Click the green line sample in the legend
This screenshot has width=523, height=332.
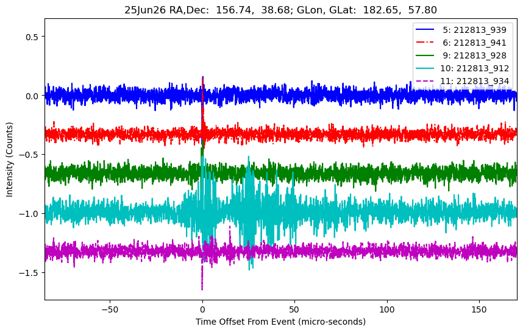pos(425,55)
